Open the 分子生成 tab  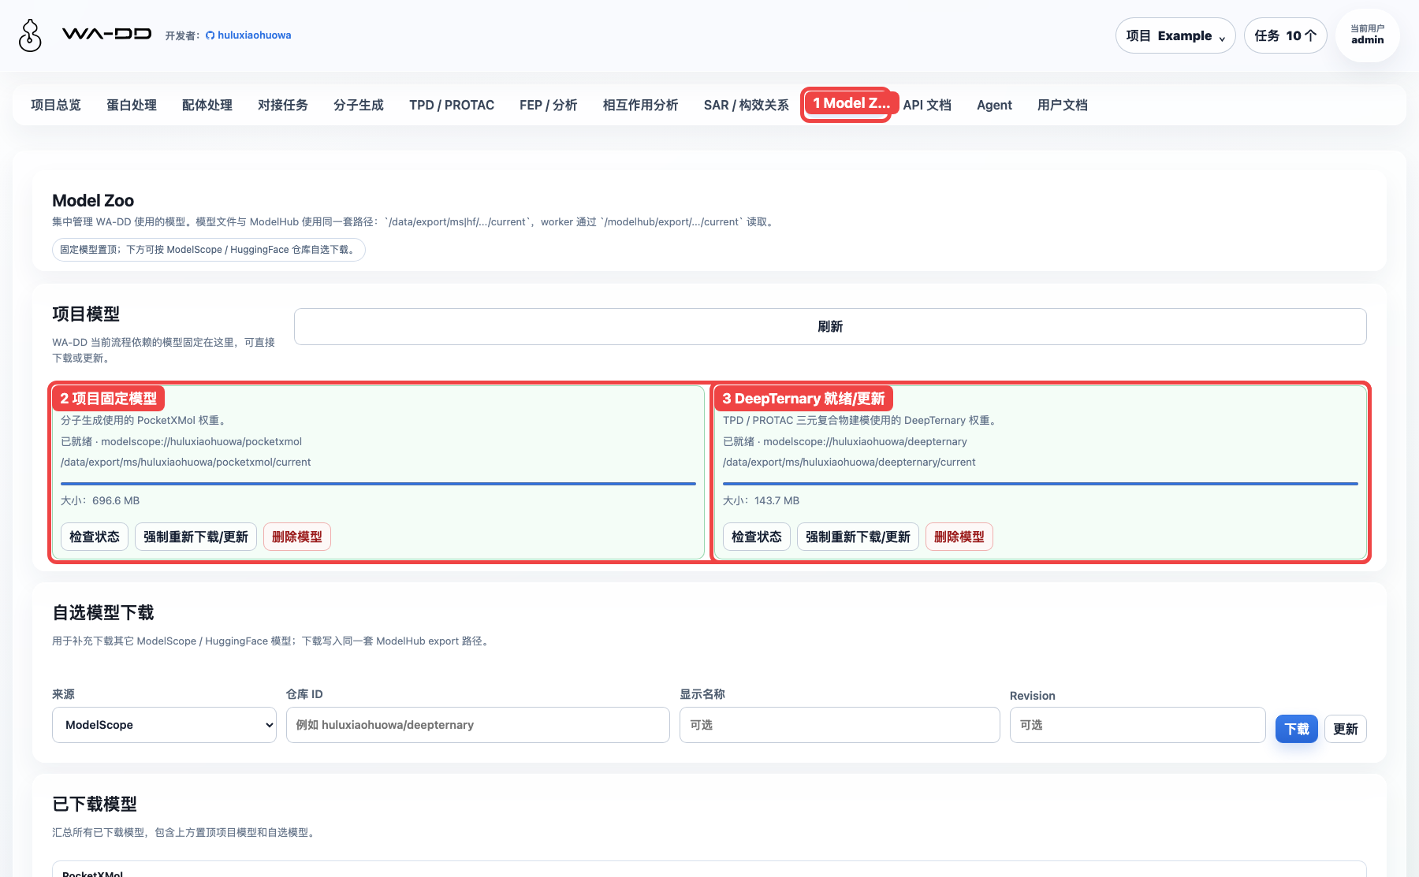(359, 105)
